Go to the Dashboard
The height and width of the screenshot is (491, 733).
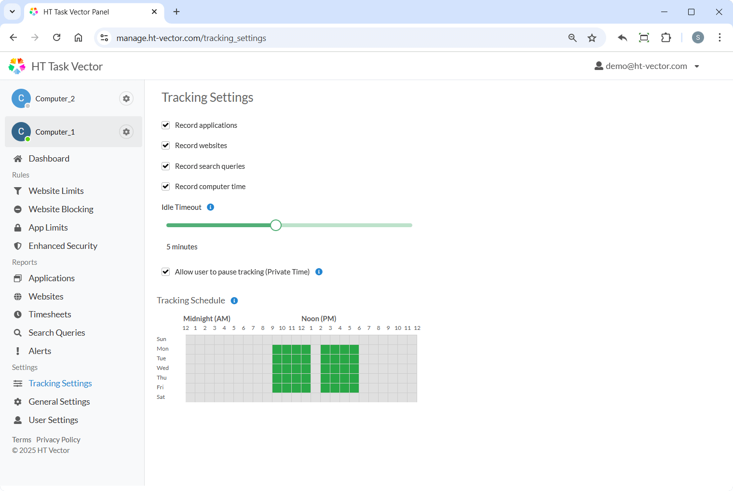click(x=49, y=158)
